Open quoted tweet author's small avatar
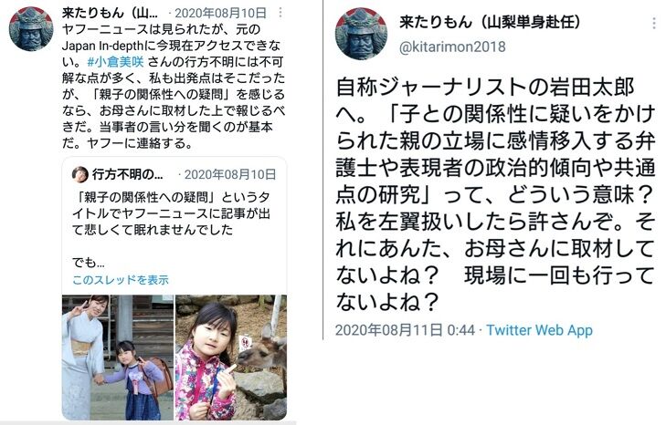The width and height of the screenshot is (666, 425). click(x=79, y=174)
